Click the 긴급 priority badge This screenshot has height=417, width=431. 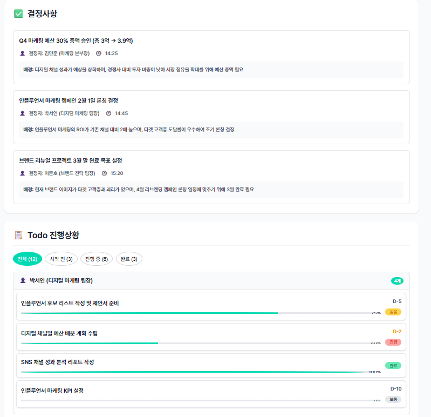click(x=393, y=342)
